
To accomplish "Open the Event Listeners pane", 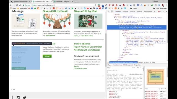I will 117,65.
